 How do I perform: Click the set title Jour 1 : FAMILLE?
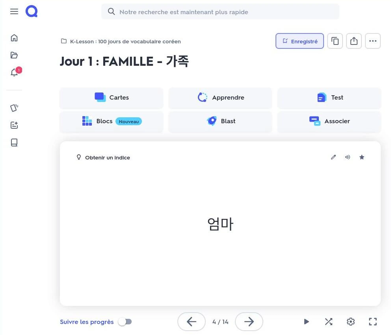(124, 61)
